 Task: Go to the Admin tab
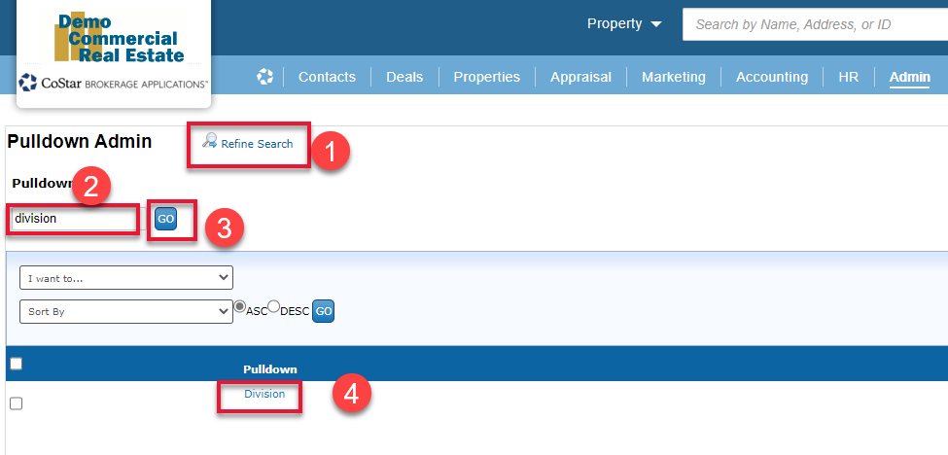(x=909, y=77)
